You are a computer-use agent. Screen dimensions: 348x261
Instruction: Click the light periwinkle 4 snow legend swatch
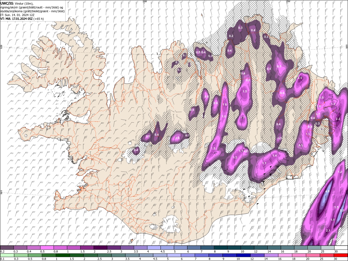pyautogui.click(x=154, y=248)
